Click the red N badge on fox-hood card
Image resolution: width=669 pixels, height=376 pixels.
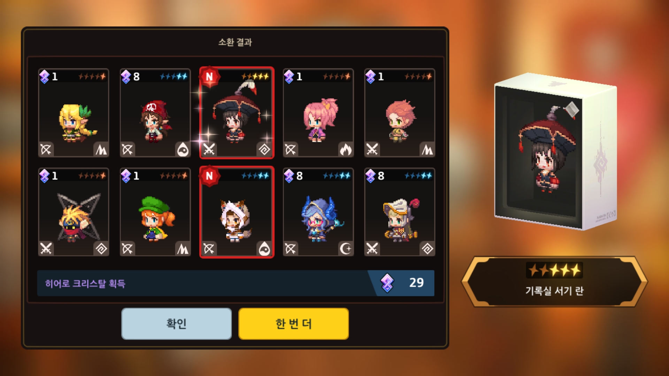pyautogui.click(x=209, y=176)
